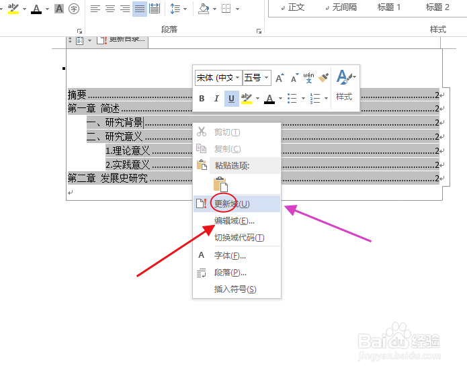This screenshot has height=372, width=467.
Task: Click the 第二章 发展史研究 TOC entry
Action: pos(108,178)
